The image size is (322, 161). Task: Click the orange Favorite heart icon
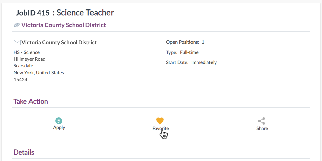(160, 121)
